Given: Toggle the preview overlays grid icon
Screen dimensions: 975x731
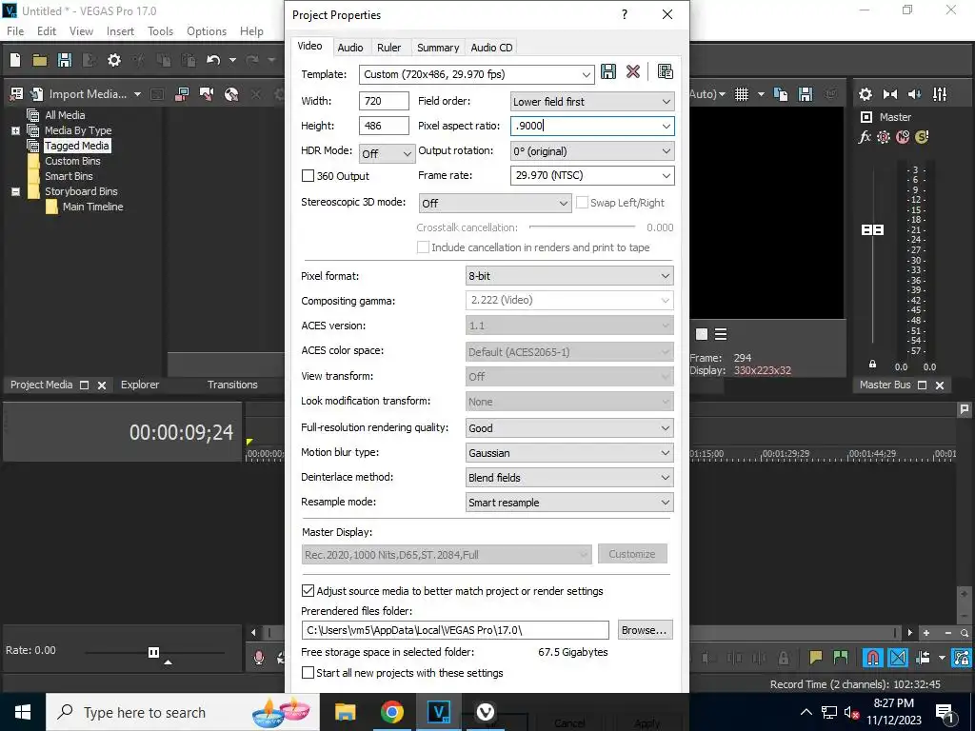Looking at the screenshot, I should (x=741, y=94).
